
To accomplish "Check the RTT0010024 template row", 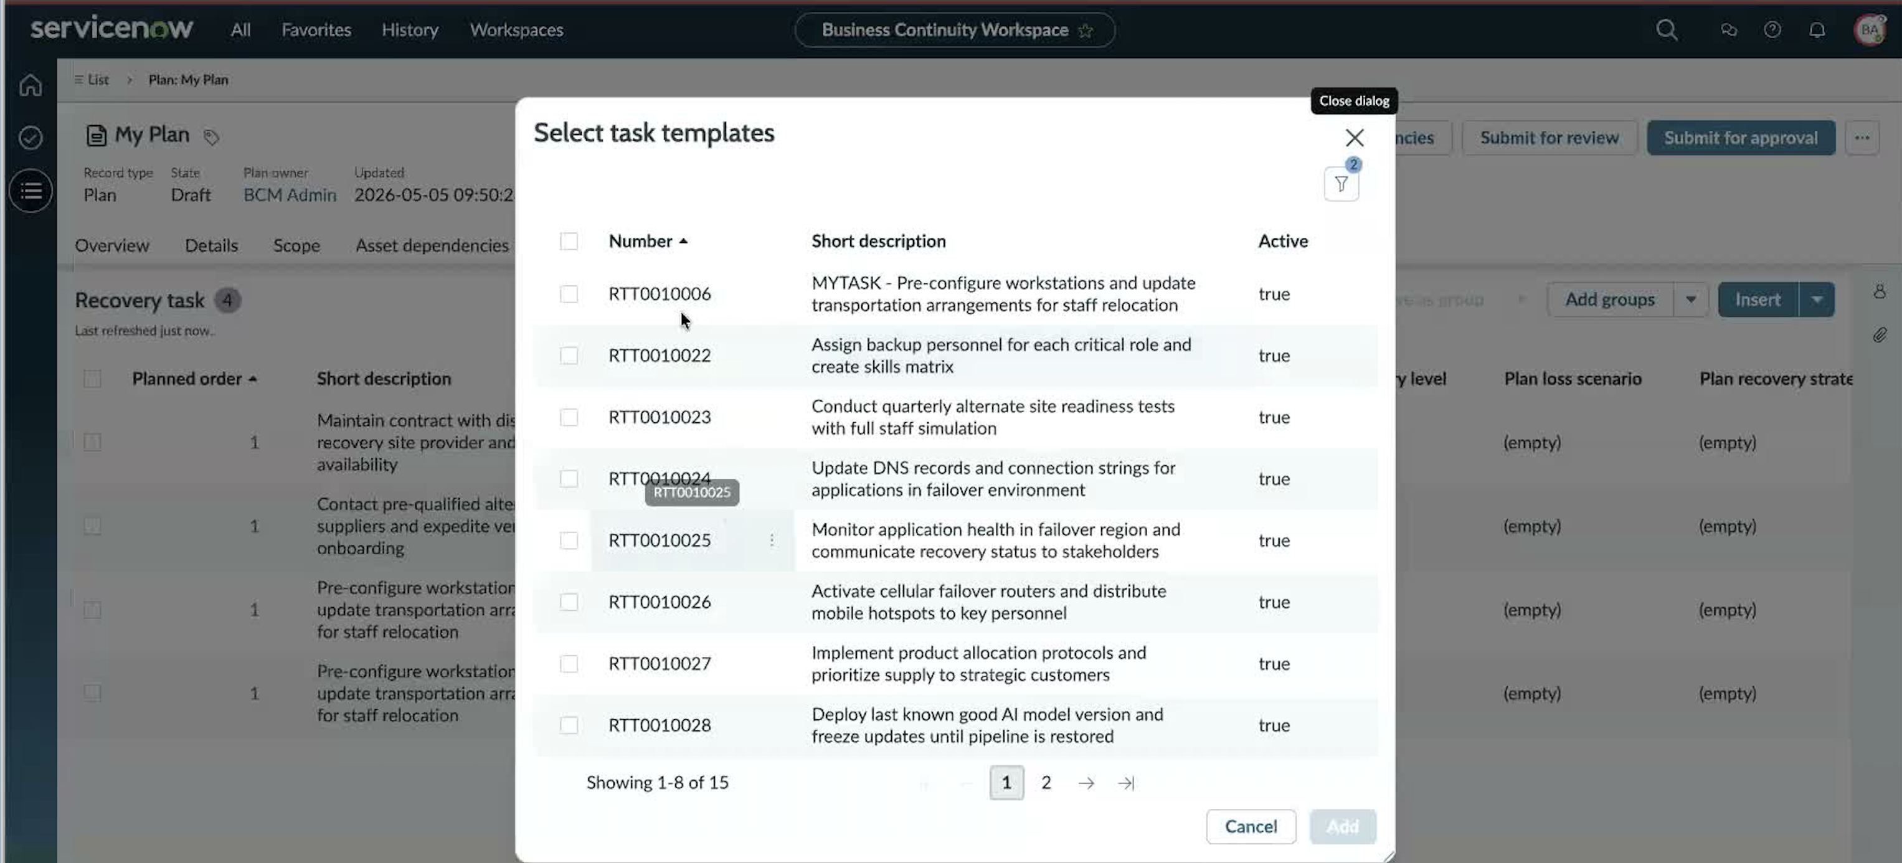I will (569, 479).
